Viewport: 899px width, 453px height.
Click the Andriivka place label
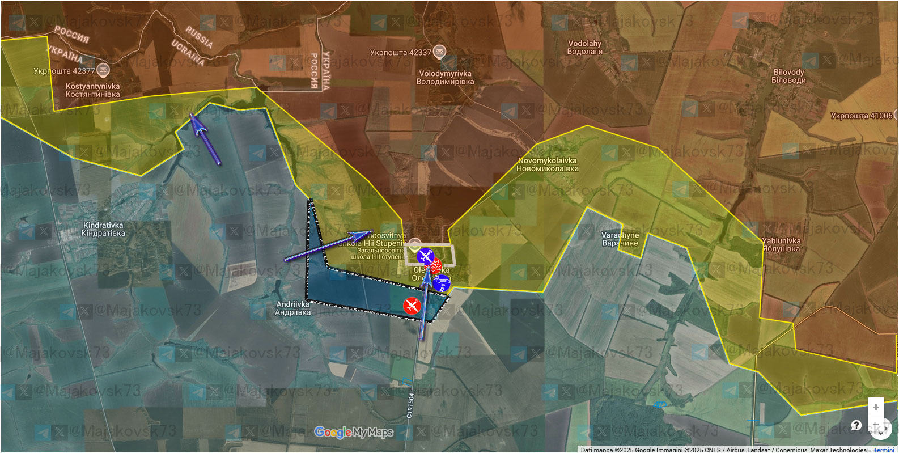(x=292, y=308)
